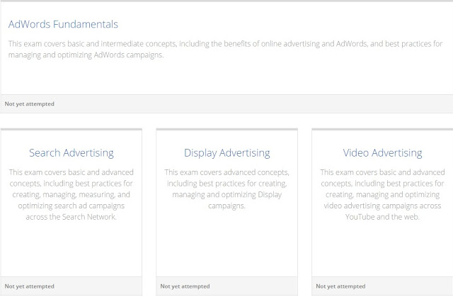Screen dimensions: 453x297
Task: Click the Display Advertising description paragraph
Action: (x=226, y=189)
